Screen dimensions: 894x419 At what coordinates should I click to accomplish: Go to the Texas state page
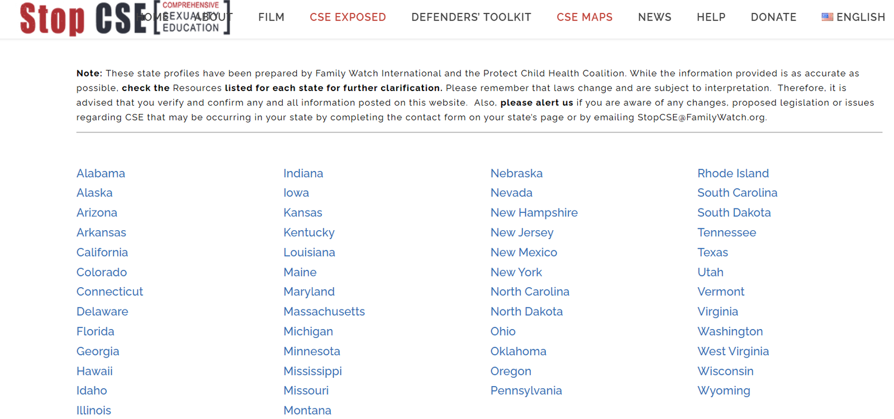click(x=712, y=253)
